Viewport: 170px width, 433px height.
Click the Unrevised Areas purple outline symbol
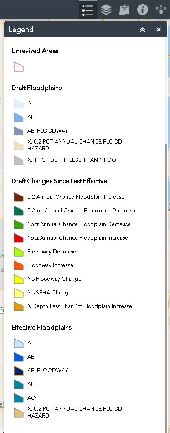coord(19,67)
